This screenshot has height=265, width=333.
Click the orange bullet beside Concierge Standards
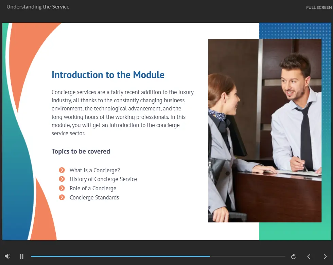62,197
